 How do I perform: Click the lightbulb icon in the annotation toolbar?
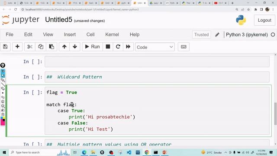(x=3, y=65)
